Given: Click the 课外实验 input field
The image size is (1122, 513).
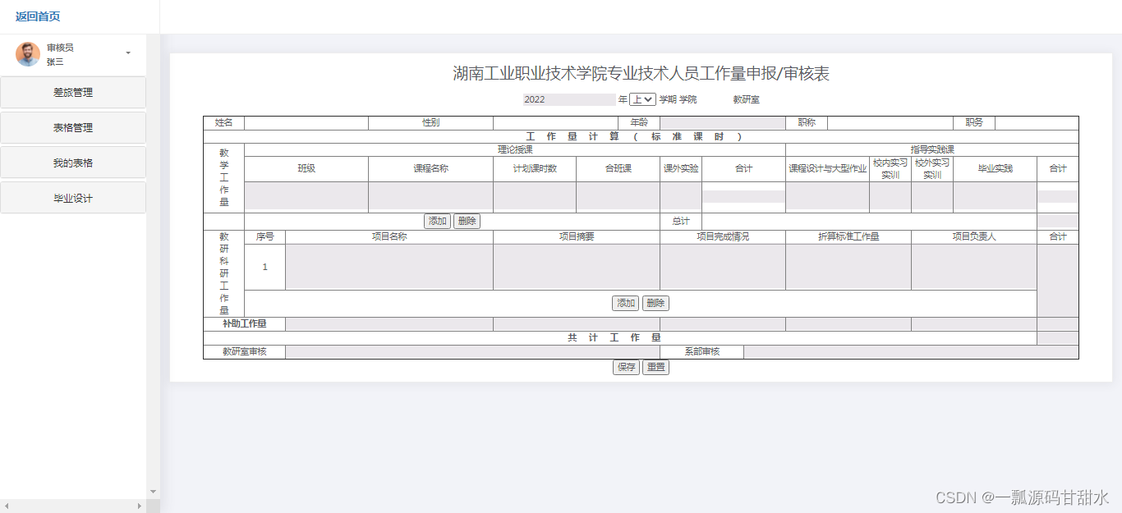Looking at the screenshot, I should coord(681,197).
